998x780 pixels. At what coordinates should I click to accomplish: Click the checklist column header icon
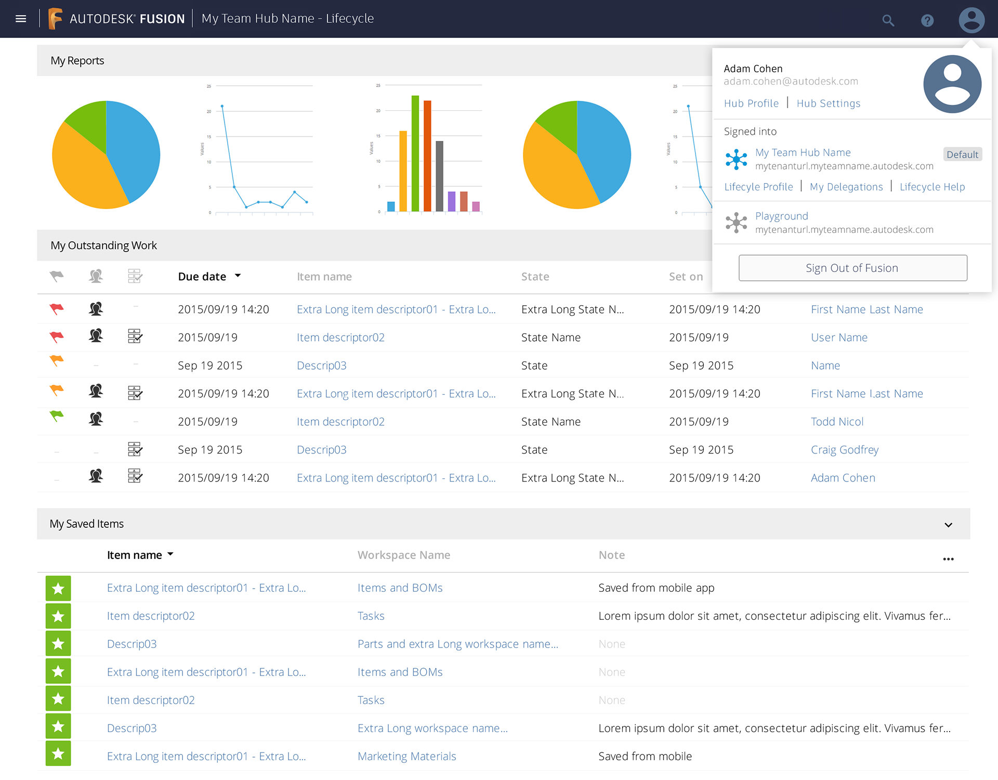tap(135, 276)
